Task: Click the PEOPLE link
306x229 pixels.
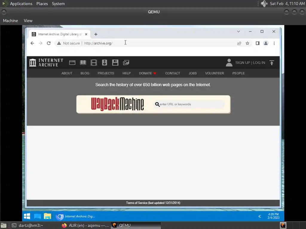Action: [238, 73]
